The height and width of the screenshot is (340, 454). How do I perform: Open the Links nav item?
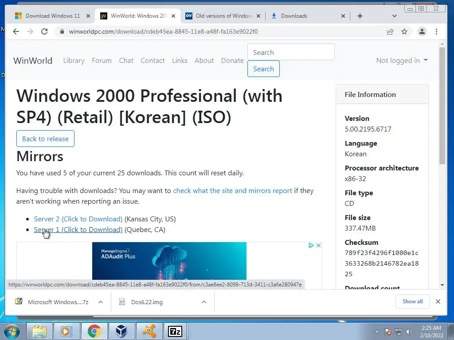180,60
